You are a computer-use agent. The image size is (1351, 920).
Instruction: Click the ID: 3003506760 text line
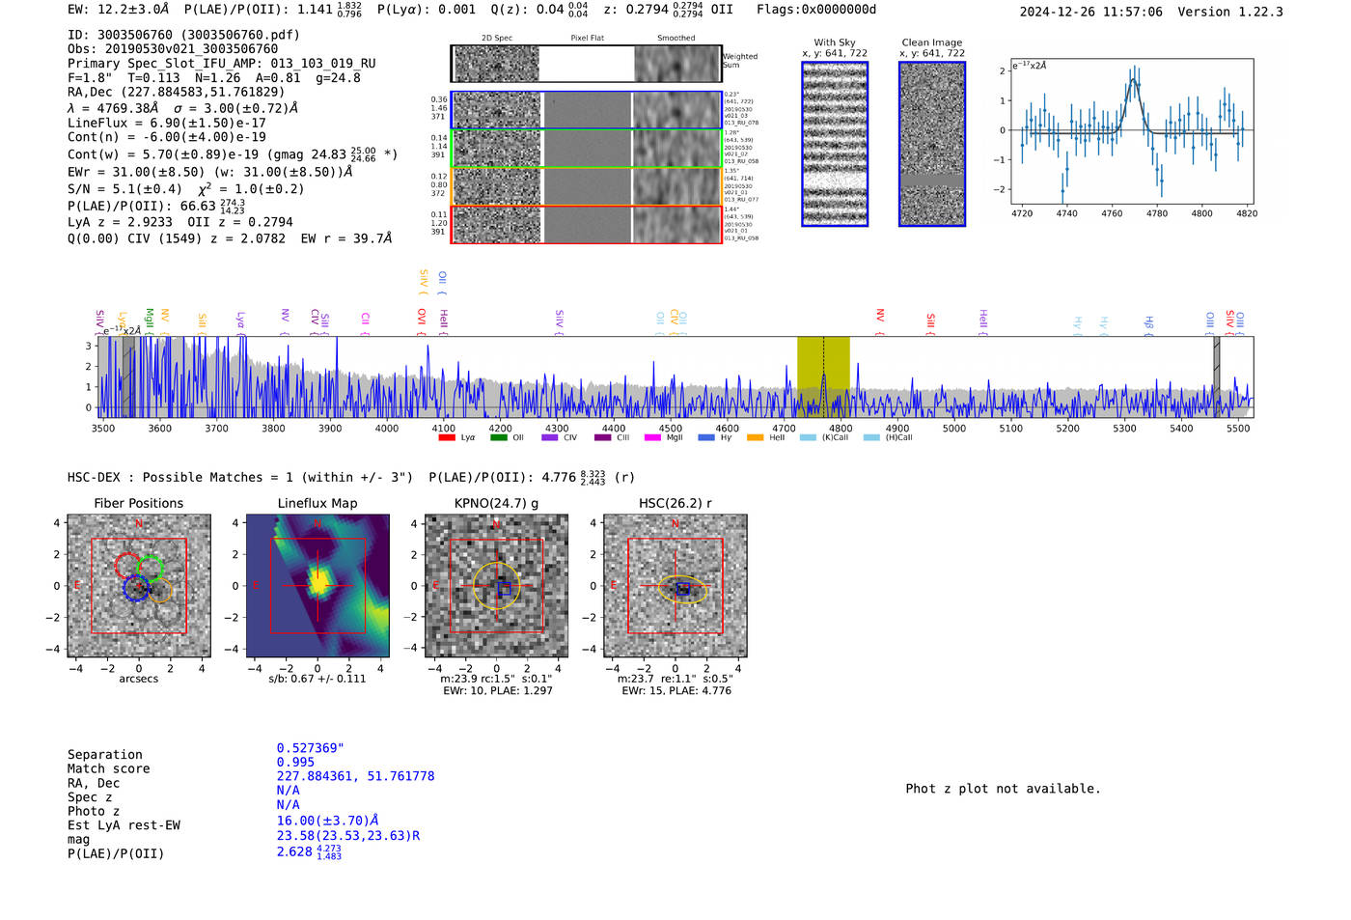tap(183, 35)
